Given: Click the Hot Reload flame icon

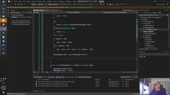Looking at the screenshot, I should click(x=97, y=4).
